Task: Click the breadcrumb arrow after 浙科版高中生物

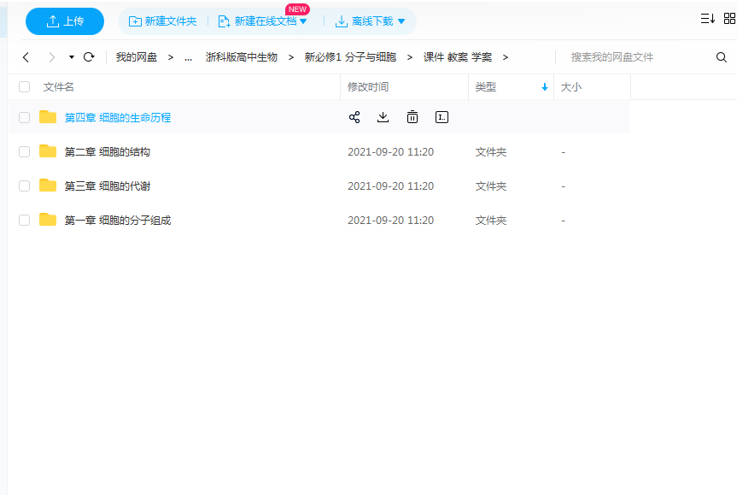Action: (x=291, y=57)
